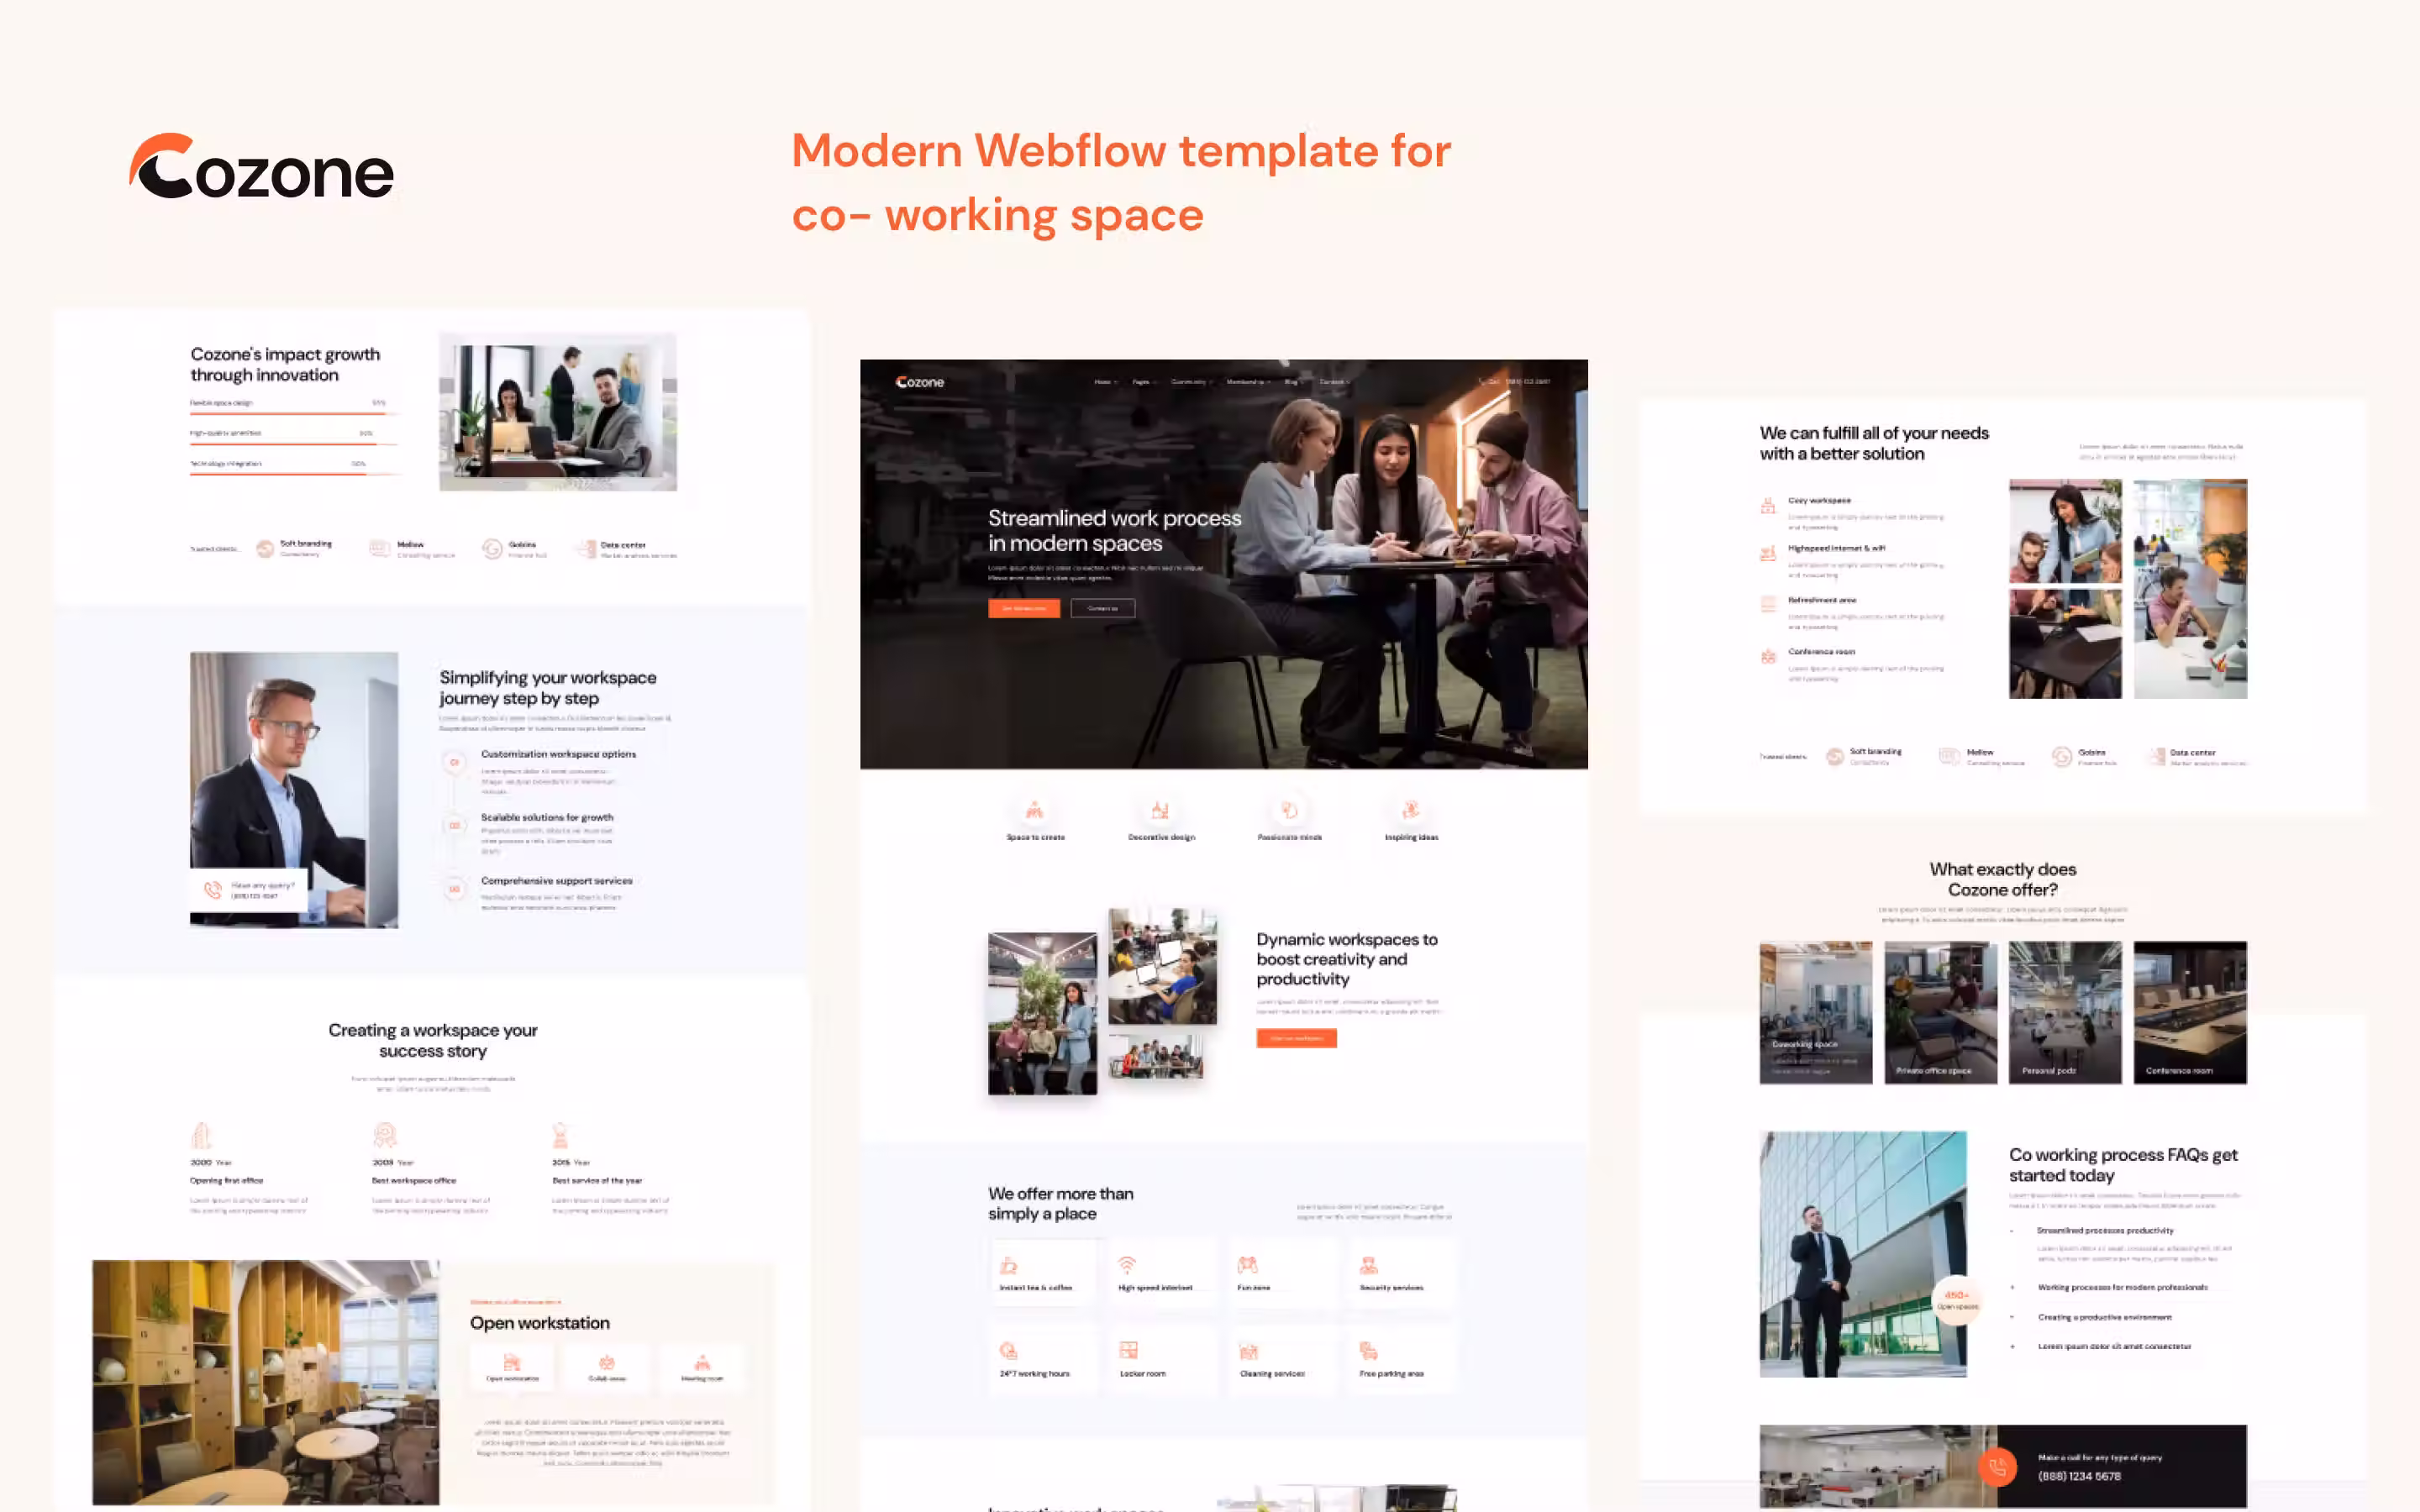Viewport: 2420px width, 1512px height.
Task: Open the Membership dropdown in navbar
Action: point(1248,382)
